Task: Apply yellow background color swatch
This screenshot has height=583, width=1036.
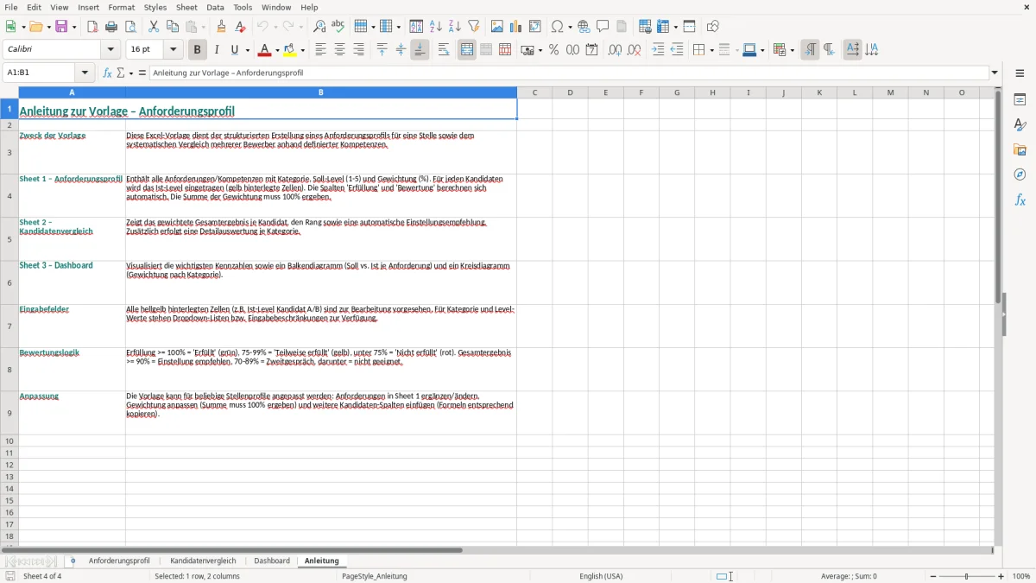Action: click(x=291, y=50)
